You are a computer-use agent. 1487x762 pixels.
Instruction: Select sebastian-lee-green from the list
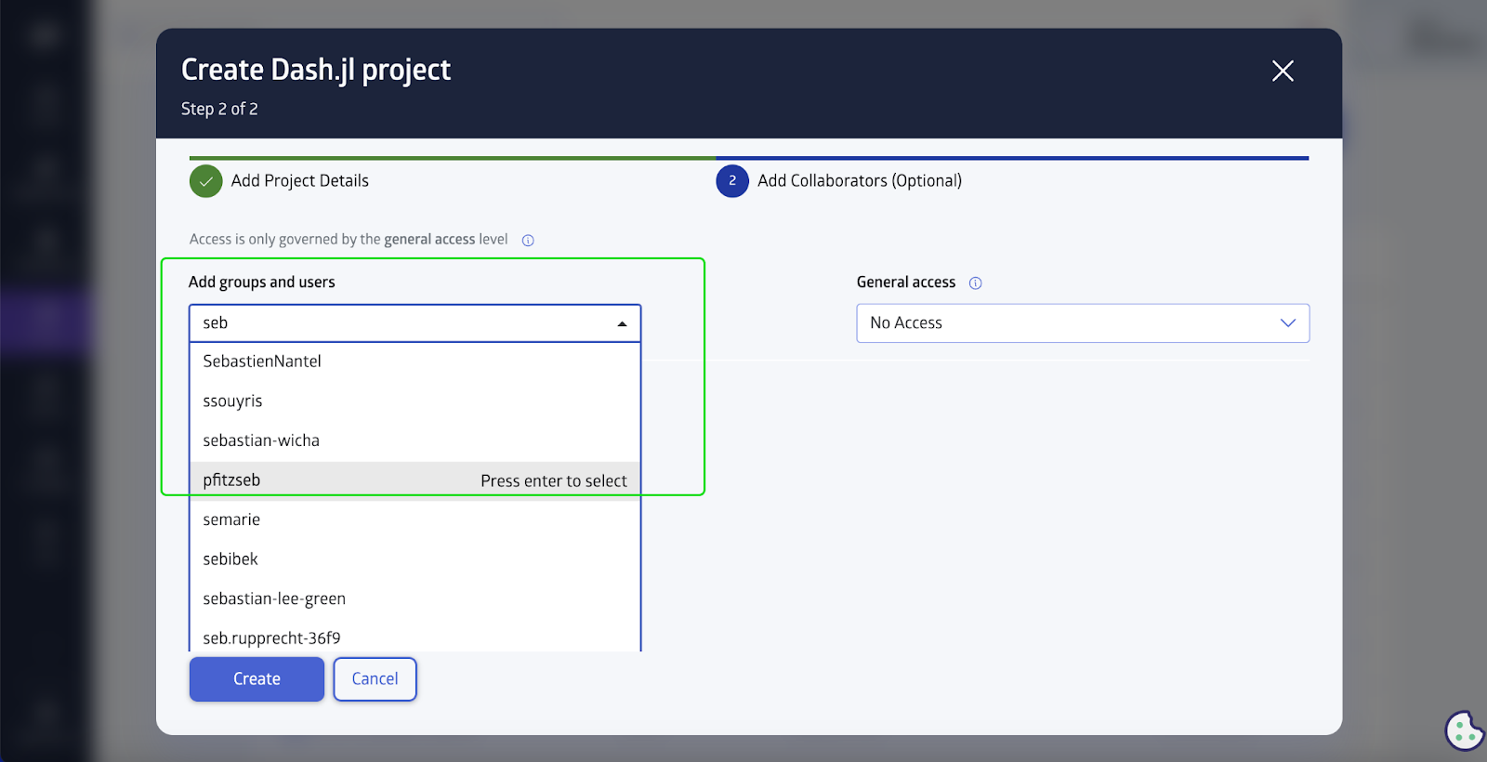(415, 598)
